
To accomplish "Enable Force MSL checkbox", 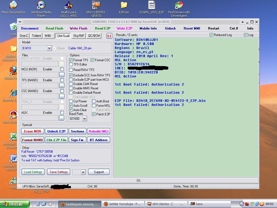I will tap(94, 106).
